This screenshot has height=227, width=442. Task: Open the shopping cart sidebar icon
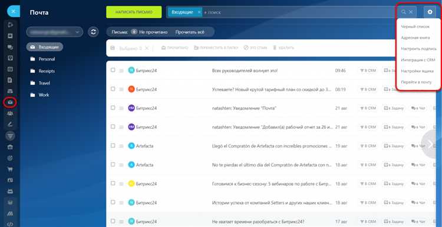[11, 169]
